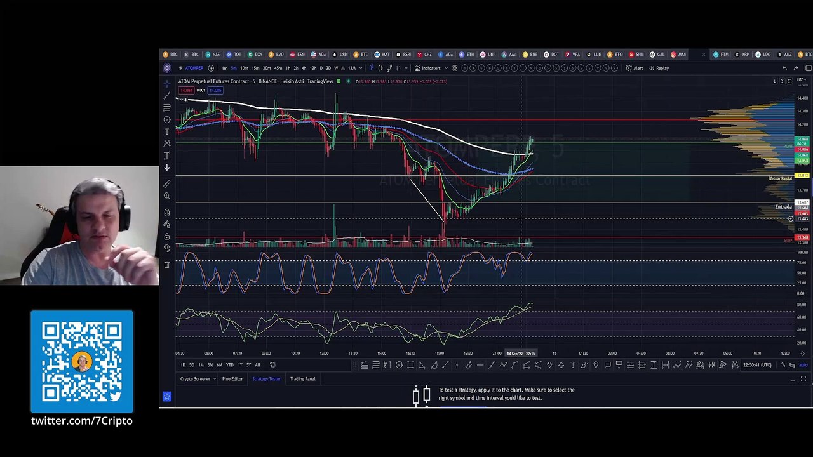This screenshot has width=813, height=457.
Task: Select the crosshair cursor tool
Action: 167,83
